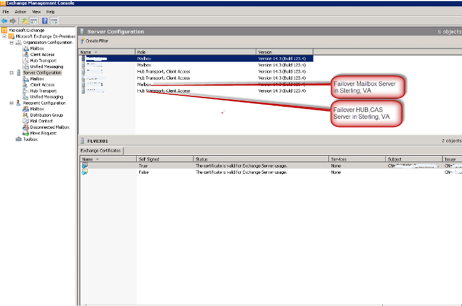The image size is (462, 306).
Task: Open Mailbox under Recipient Configuration
Action: click(37, 109)
